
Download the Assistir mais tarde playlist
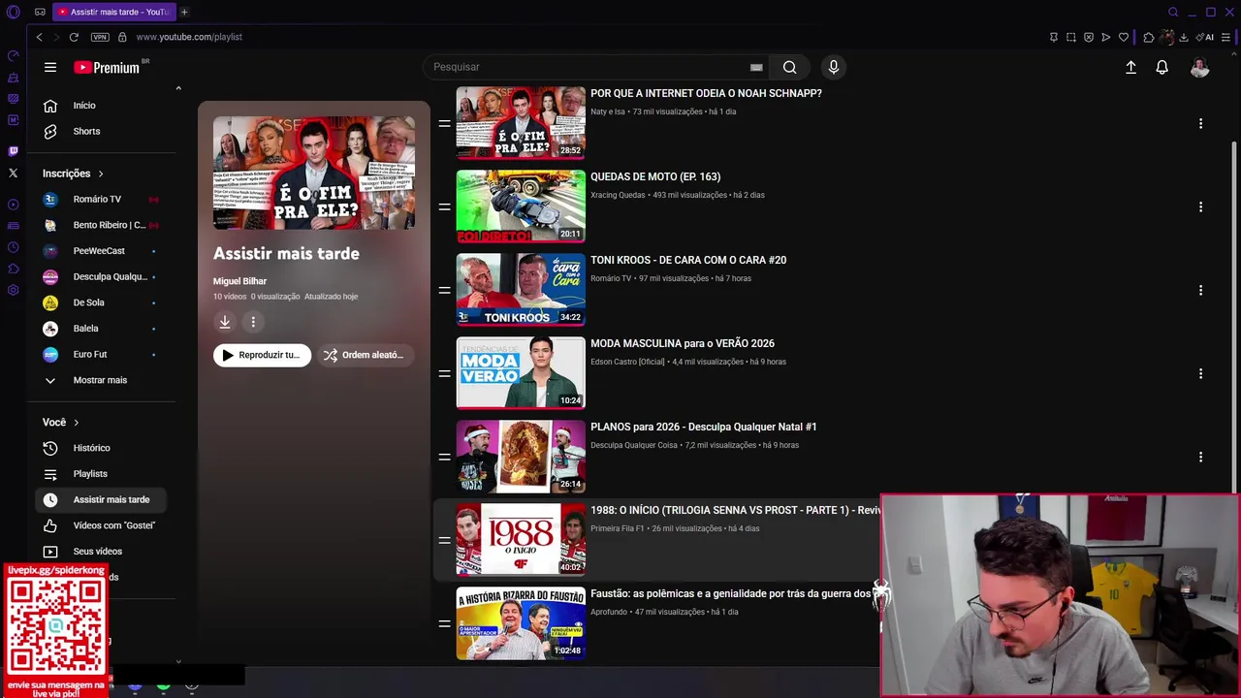click(225, 322)
